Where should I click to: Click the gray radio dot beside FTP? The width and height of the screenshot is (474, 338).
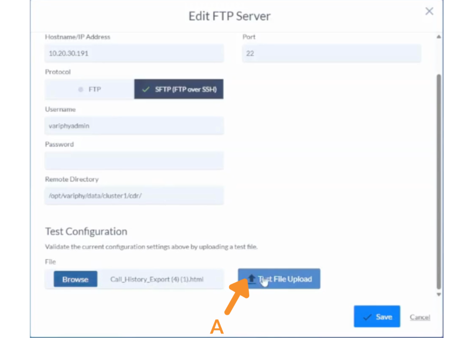(x=81, y=89)
